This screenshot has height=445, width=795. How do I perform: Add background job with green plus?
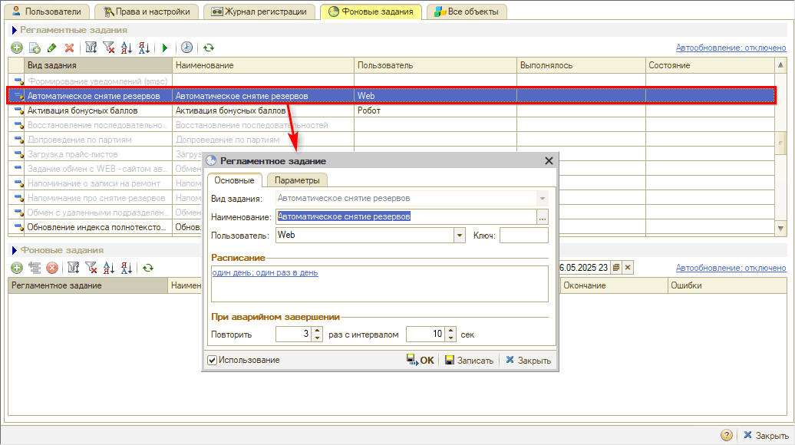tap(17, 268)
